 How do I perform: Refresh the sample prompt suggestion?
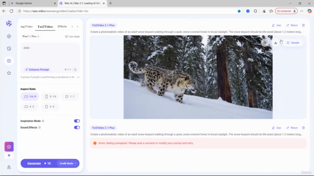coord(78,77)
